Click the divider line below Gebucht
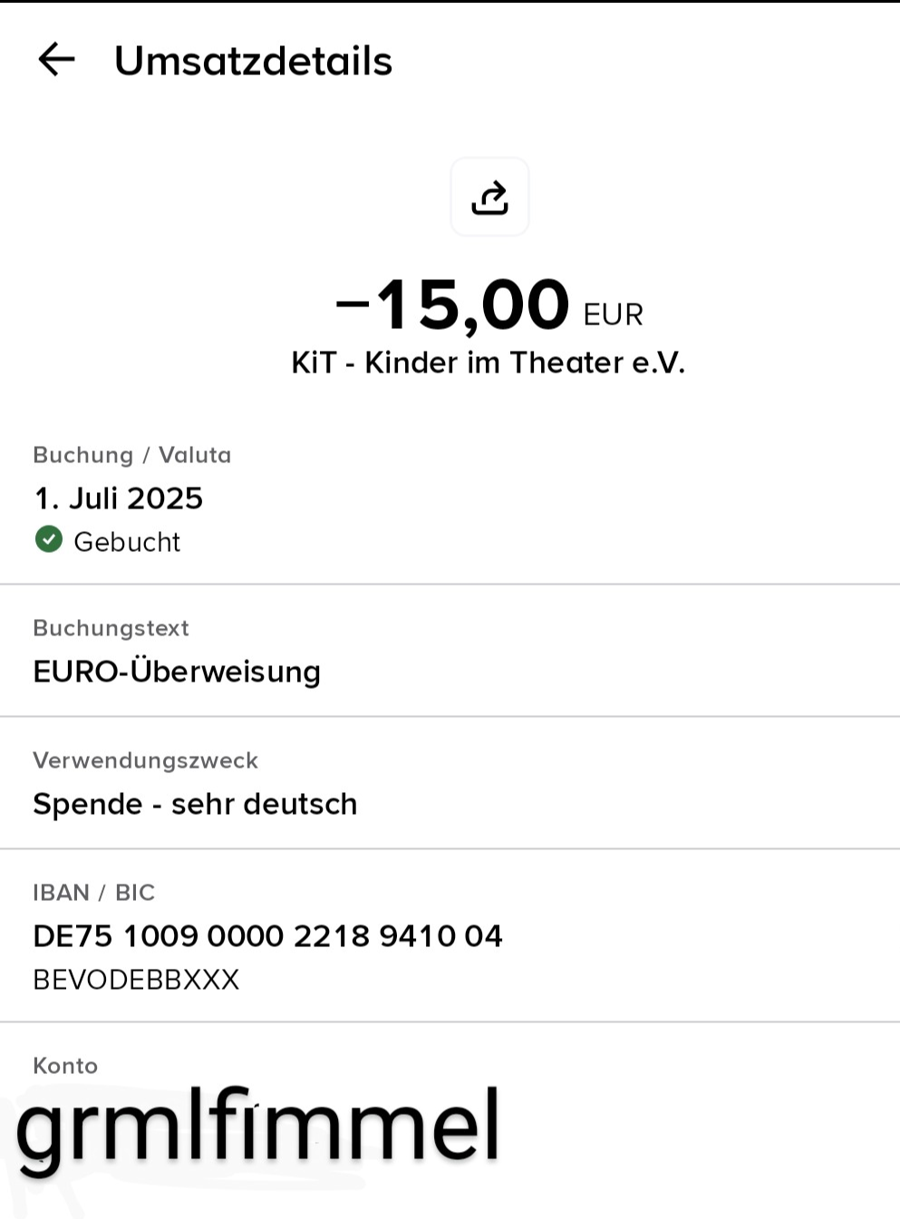The height and width of the screenshot is (1219, 900). pos(450,585)
